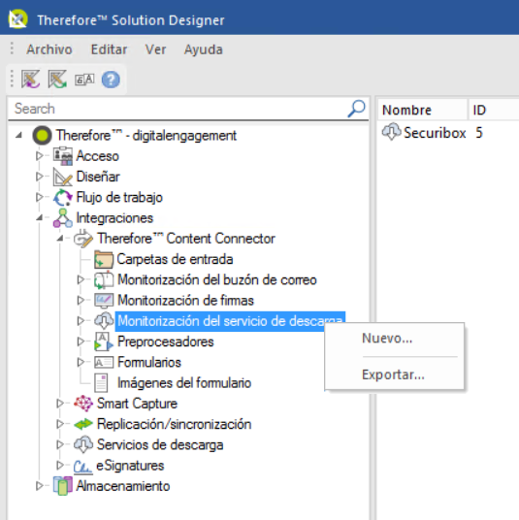Expand the Formularios node

(81, 362)
